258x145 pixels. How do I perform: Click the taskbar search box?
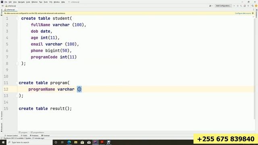(x=29, y=142)
